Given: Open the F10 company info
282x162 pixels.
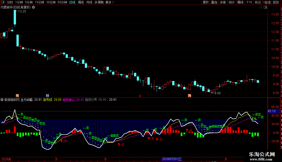Looking at the screenshot, I should pyautogui.click(x=249, y=2).
